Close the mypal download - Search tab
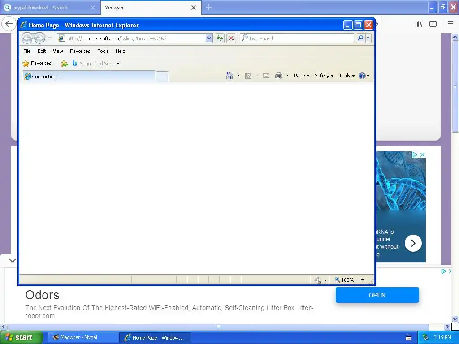 (93, 8)
